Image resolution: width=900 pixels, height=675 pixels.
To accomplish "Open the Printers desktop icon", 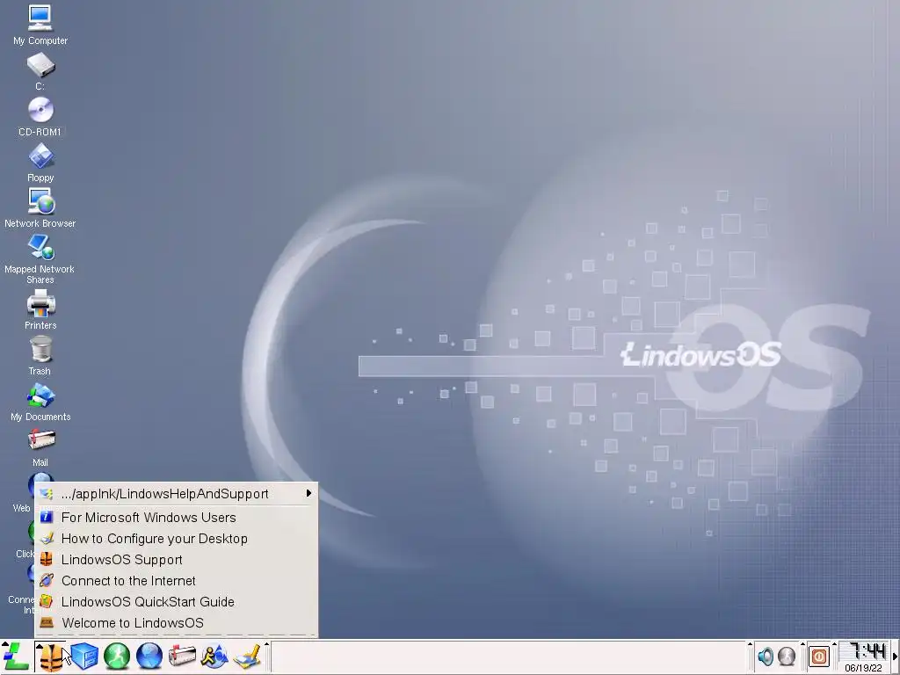I will click(x=40, y=310).
